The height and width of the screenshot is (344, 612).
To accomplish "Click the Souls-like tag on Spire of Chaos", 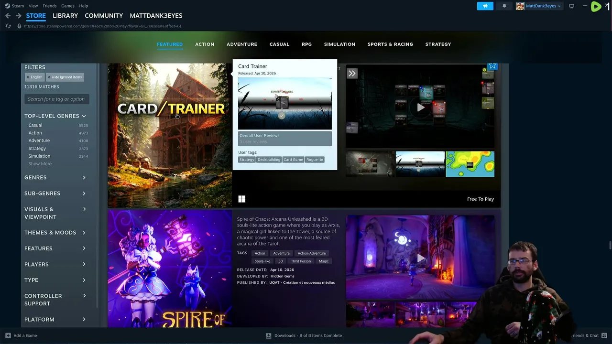I will [262, 261].
